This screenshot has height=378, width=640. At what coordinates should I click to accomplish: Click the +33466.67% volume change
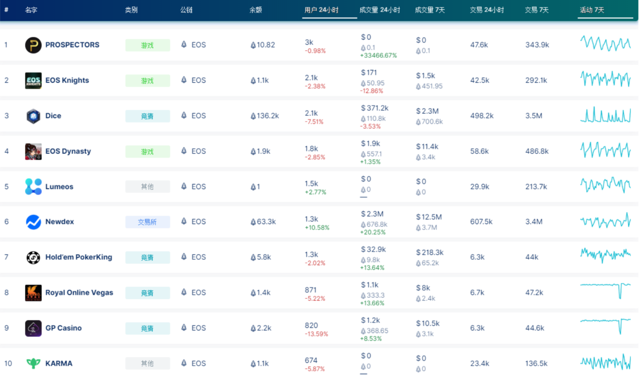[378, 55]
